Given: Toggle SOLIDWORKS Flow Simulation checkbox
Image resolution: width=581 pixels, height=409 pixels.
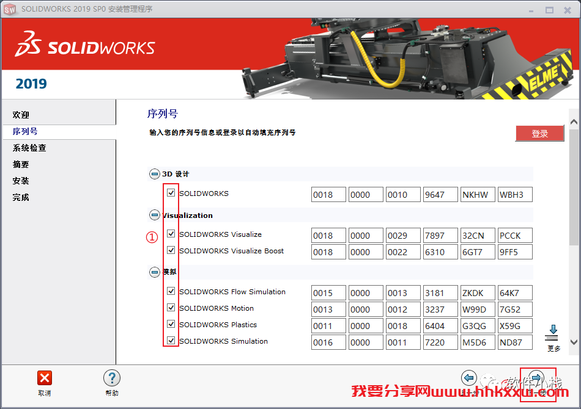Looking at the screenshot, I should [171, 291].
